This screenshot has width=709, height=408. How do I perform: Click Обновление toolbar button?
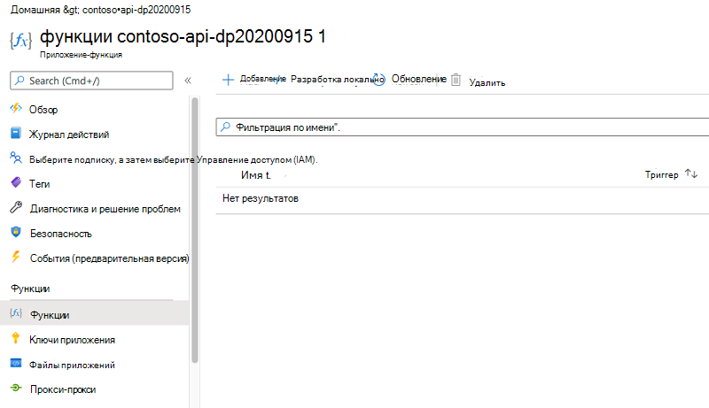418,79
